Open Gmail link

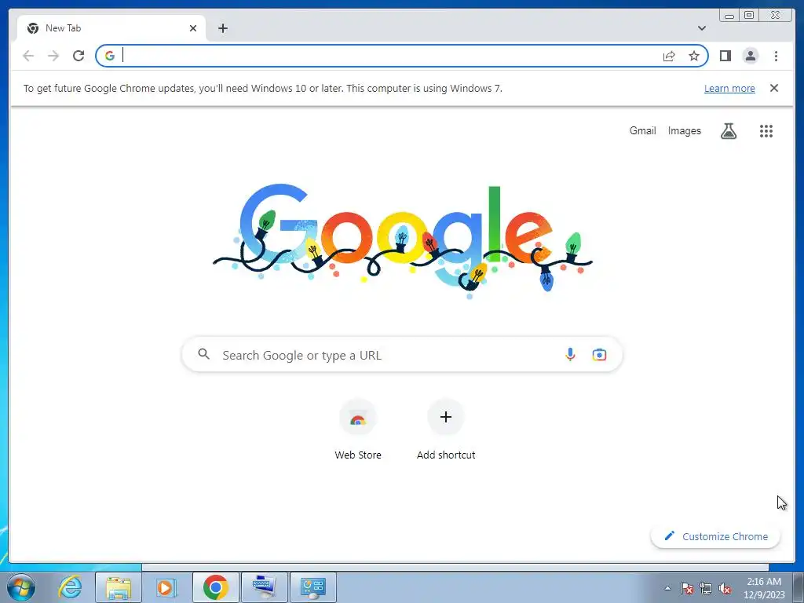(x=642, y=131)
